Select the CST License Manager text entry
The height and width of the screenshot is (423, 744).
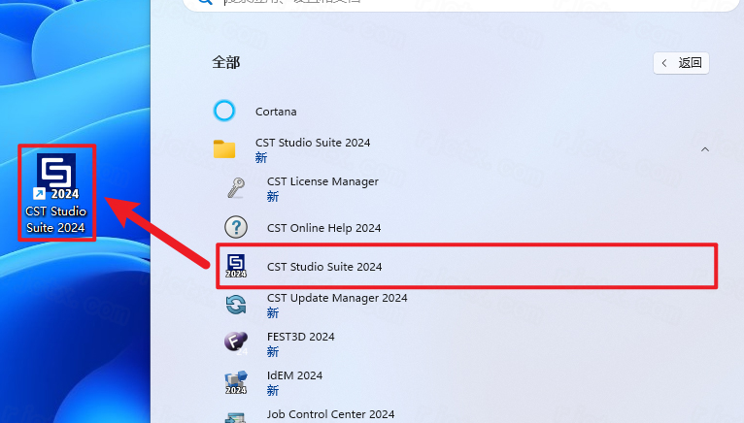pos(322,181)
